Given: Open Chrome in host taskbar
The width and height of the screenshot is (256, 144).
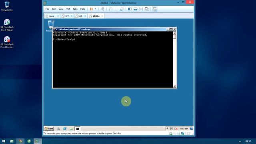Looking at the screenshot, I should [x=20, y=141].
